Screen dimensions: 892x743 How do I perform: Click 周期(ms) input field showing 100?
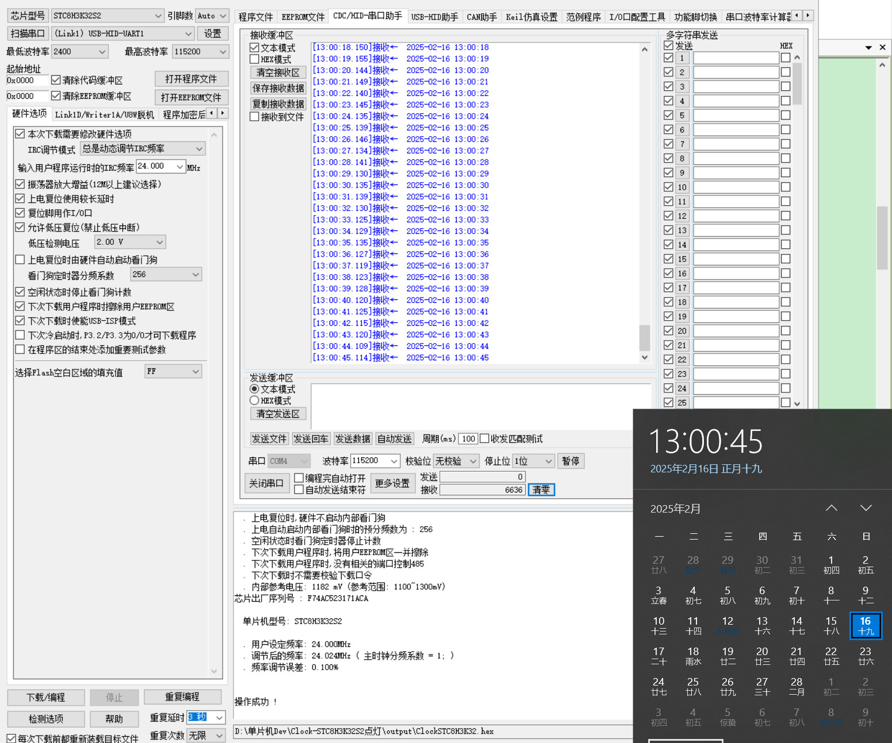click(x=468, y=438)
